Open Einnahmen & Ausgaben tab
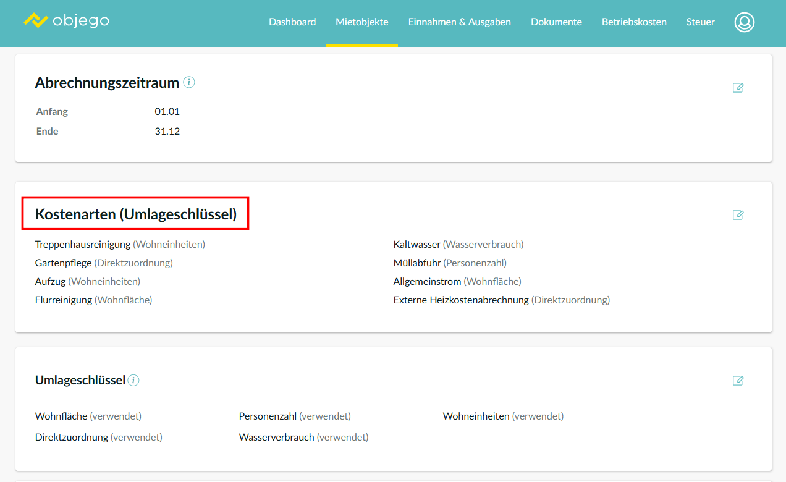The height and width of the screenshot is (482, 786). (459, 22)
